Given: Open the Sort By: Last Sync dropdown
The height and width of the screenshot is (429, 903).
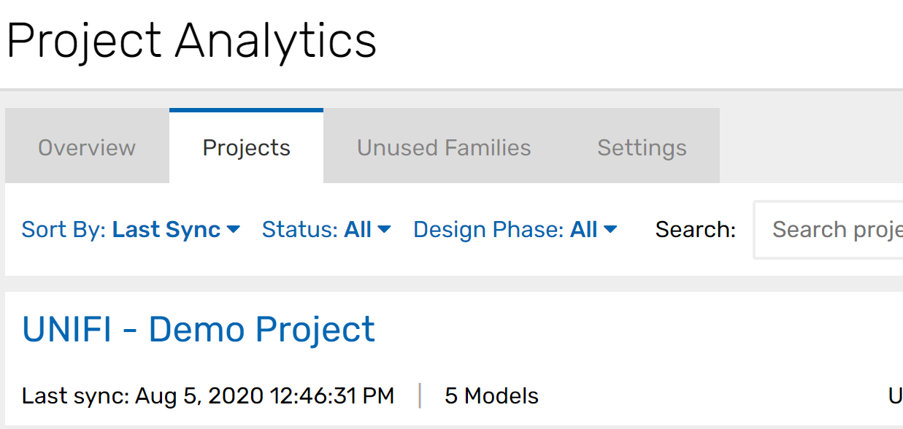Looking at the screenshot, I should point(130,230).
